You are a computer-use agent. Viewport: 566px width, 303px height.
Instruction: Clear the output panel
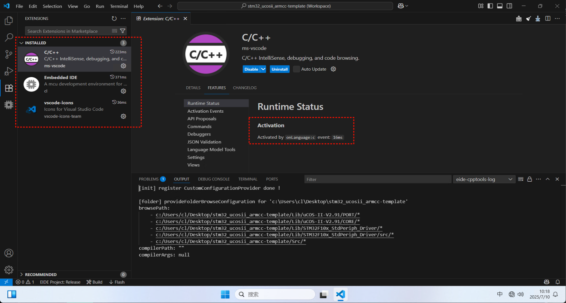coord(521,179)
